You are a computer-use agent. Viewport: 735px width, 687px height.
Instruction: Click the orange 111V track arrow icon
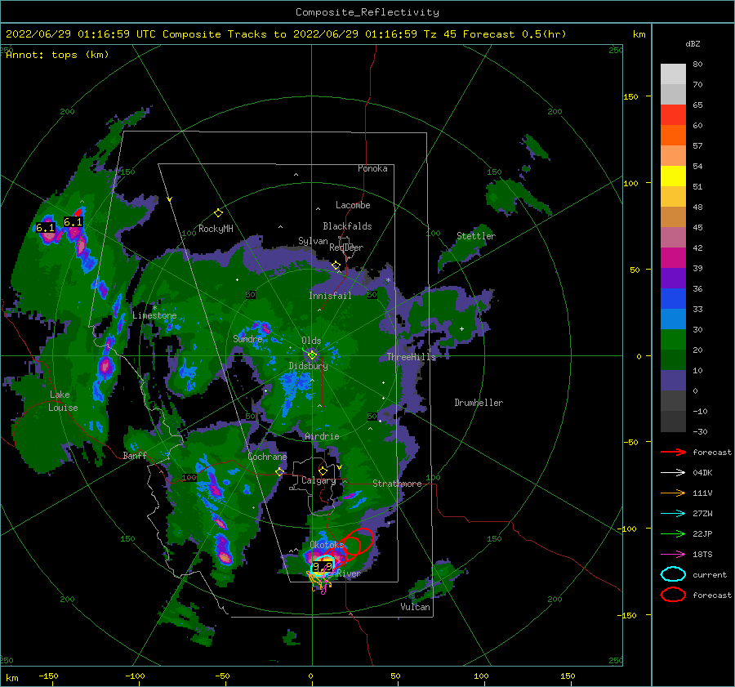[673, 493]
